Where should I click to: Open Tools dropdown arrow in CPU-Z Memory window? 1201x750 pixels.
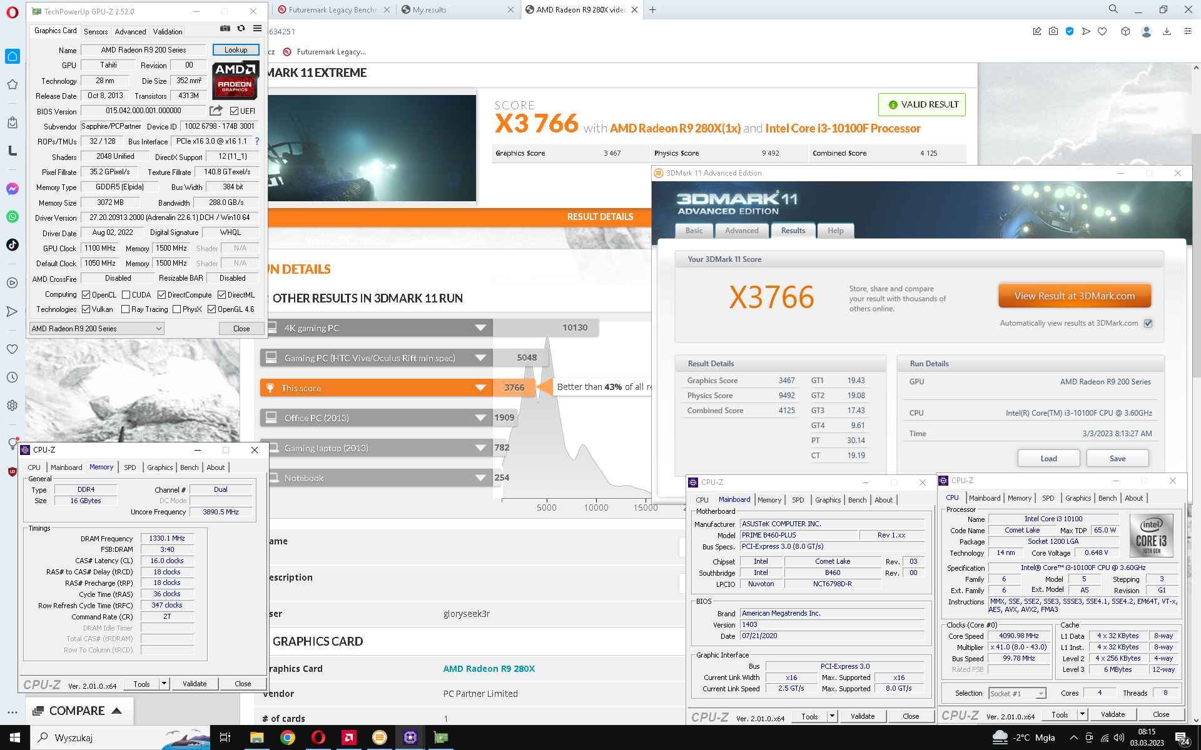pyautogui.click(x=164, y=684)
